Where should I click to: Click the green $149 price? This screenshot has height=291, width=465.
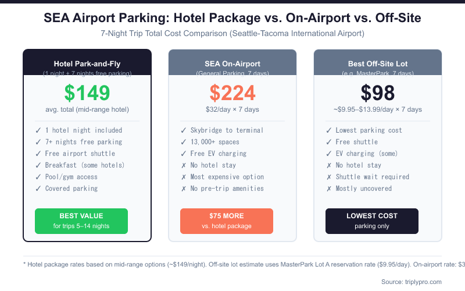click(x=87, y=93)
